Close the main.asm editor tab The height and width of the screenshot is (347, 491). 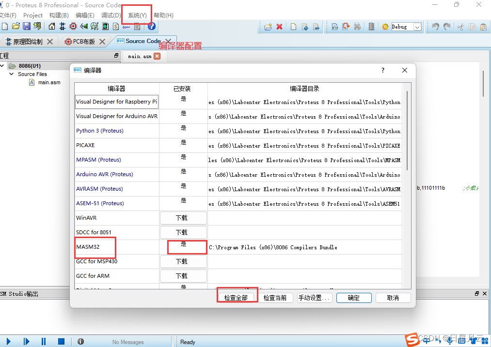pos(157,56)
